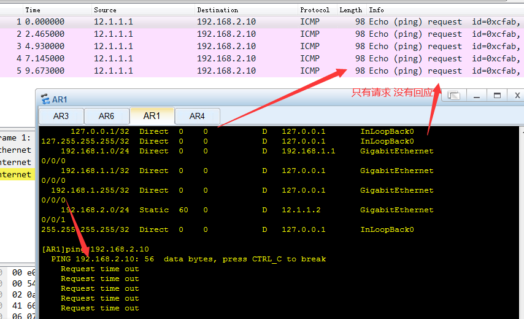This screenshot has width=524, height=319.
Task: Click the 192.168.1.0/24 Direct route line
Action: 247,151
